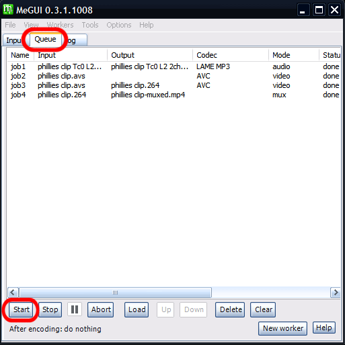Clear the job queue
The width and height of the screenshot is (345, 345).
point(263,309)
